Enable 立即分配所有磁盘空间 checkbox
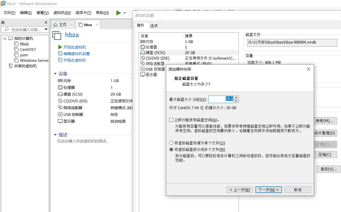This screenshot has height=212, width=341. tap(171, 120)
